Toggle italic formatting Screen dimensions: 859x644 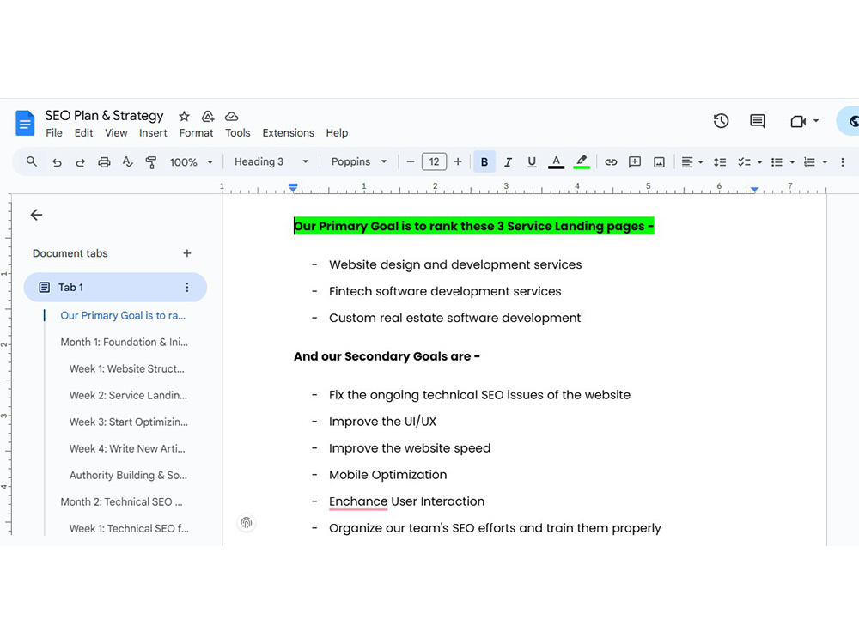(x=508, y=162)
